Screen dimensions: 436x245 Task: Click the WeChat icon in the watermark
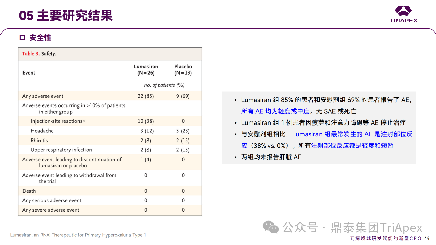point(270,227)
